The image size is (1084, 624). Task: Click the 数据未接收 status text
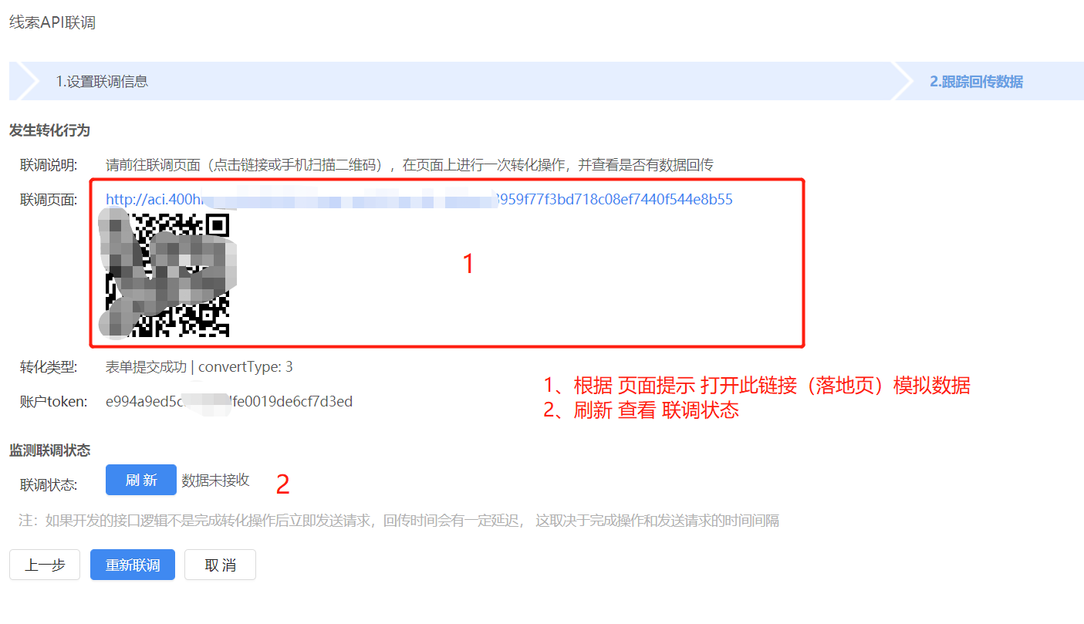(x=215, y=480)
